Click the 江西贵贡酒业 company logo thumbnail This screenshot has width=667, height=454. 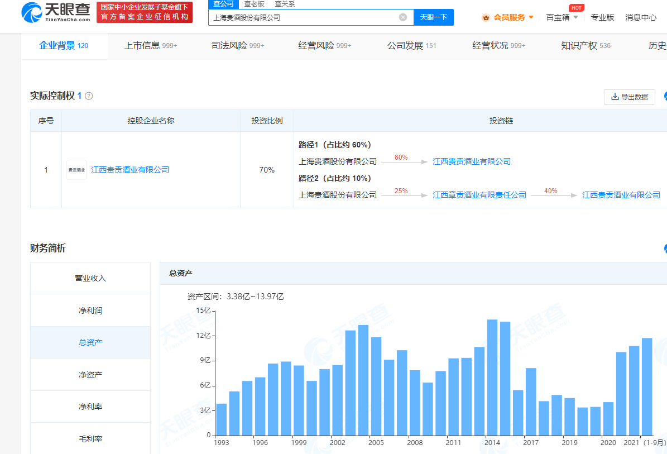point(76,170)
